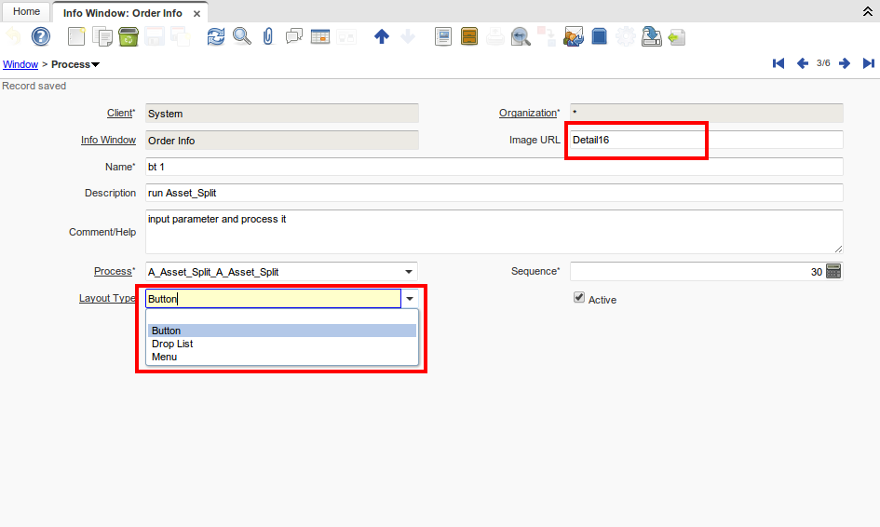Viewport: 880px width, 527px height.
Task: Open the Chat speech bubbles icon
Action: 294,36
